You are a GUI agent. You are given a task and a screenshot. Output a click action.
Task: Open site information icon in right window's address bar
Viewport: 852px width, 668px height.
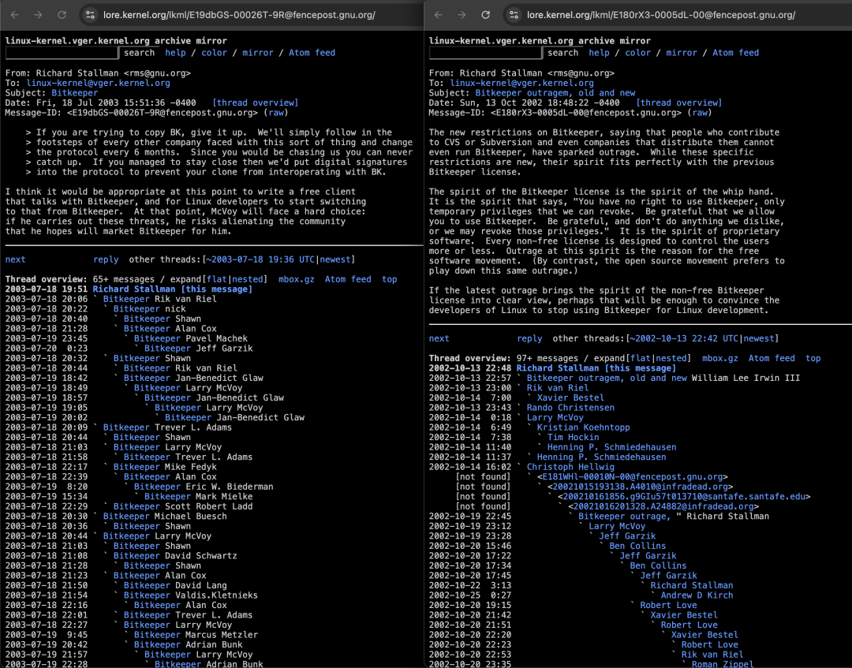[514, 15]
